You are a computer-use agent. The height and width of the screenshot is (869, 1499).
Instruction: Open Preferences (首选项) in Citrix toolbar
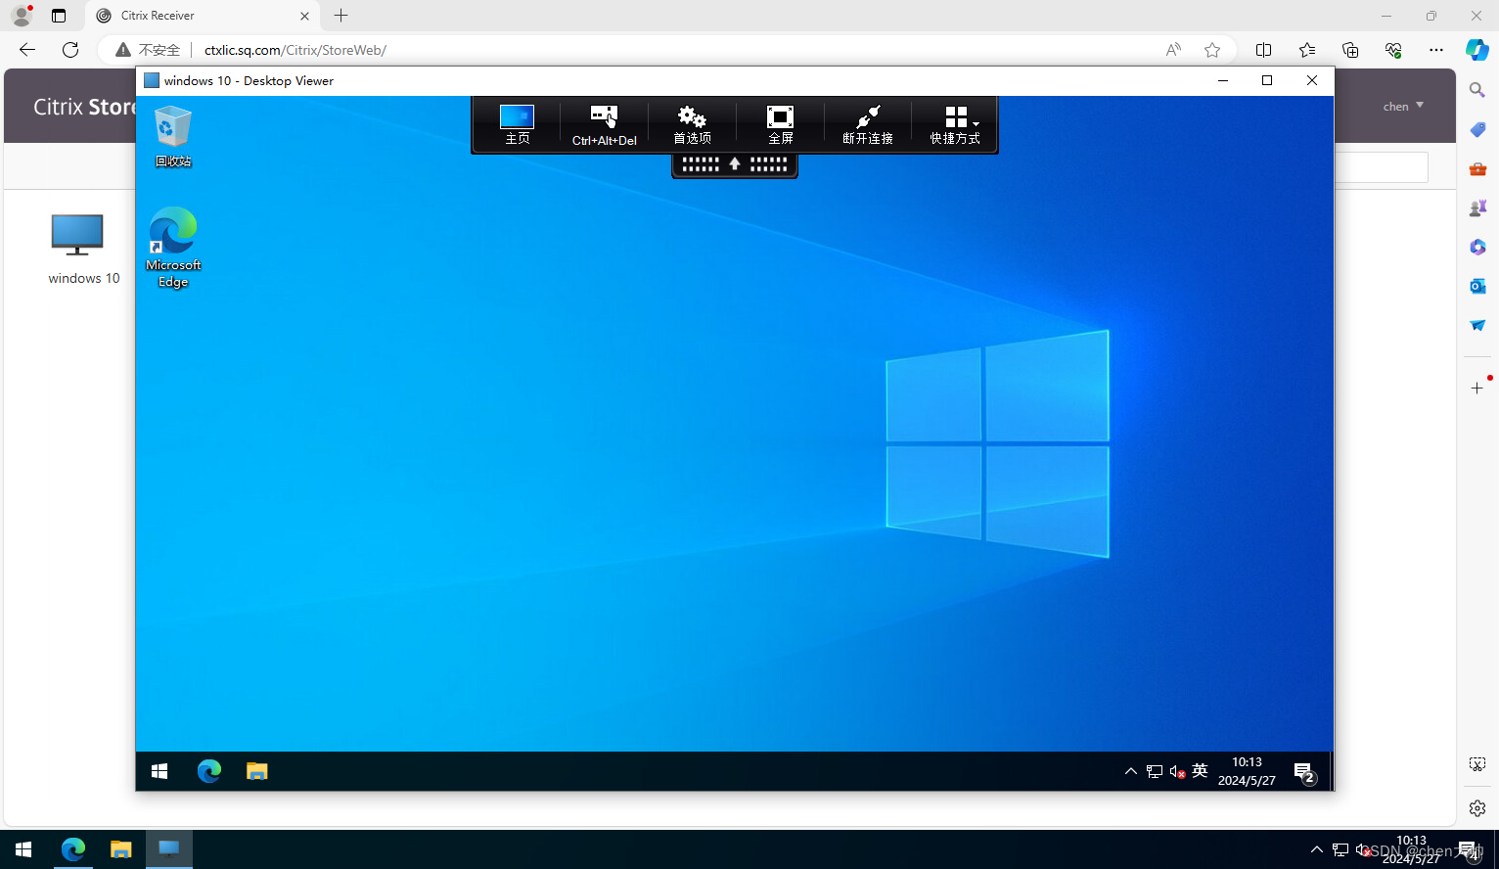point(692,124)
